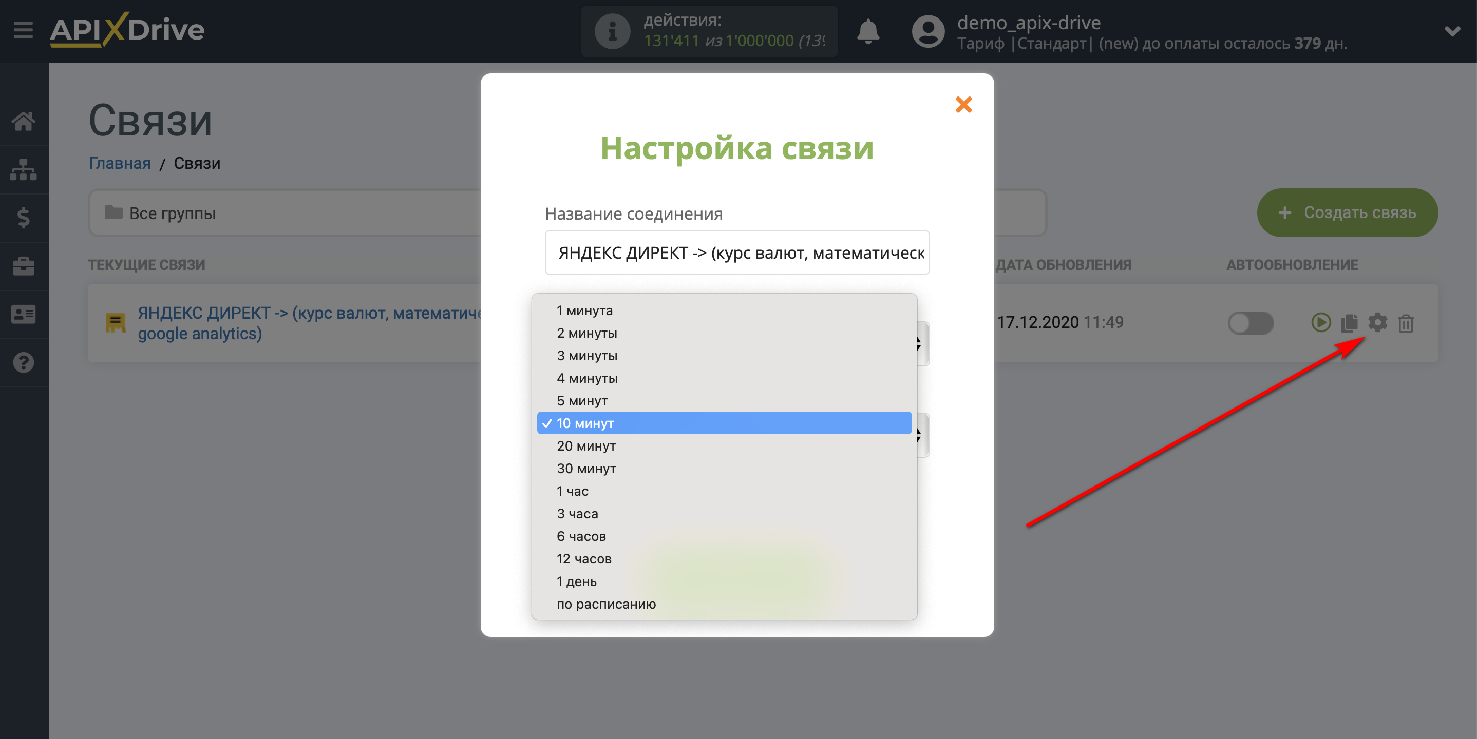Open billing dollar sidebar icon
Viewport: 1477px width, 739px height.
tap(24, 218)
